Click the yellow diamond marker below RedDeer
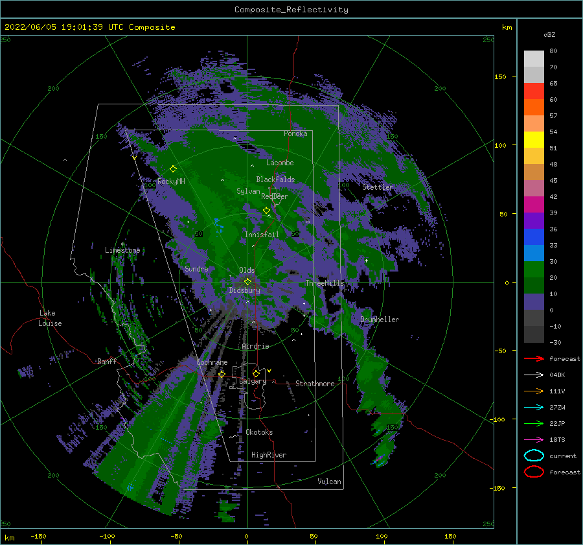The height and width of the screenshot is (545, 583). point(266,211)
